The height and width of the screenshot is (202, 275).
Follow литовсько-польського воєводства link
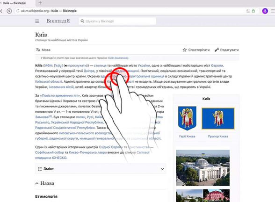(86, 133)
